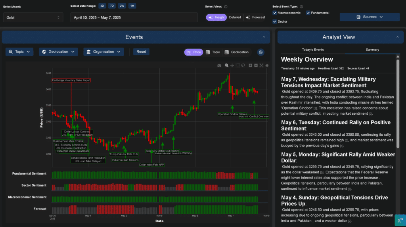The width and height of the screenshot is (406, 227).
Task: Open the Gold asset selector
Action: pyautogui.click(x=33, y=17)
